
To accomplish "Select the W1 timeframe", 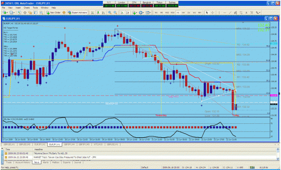I will 194,13.
